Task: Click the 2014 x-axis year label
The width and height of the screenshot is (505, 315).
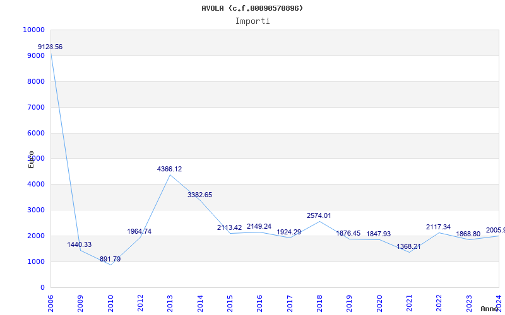Action: [200, 304]
